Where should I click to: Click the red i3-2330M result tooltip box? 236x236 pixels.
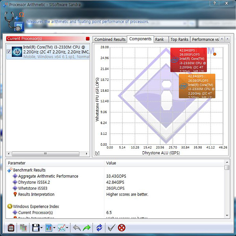pos(188,60)
